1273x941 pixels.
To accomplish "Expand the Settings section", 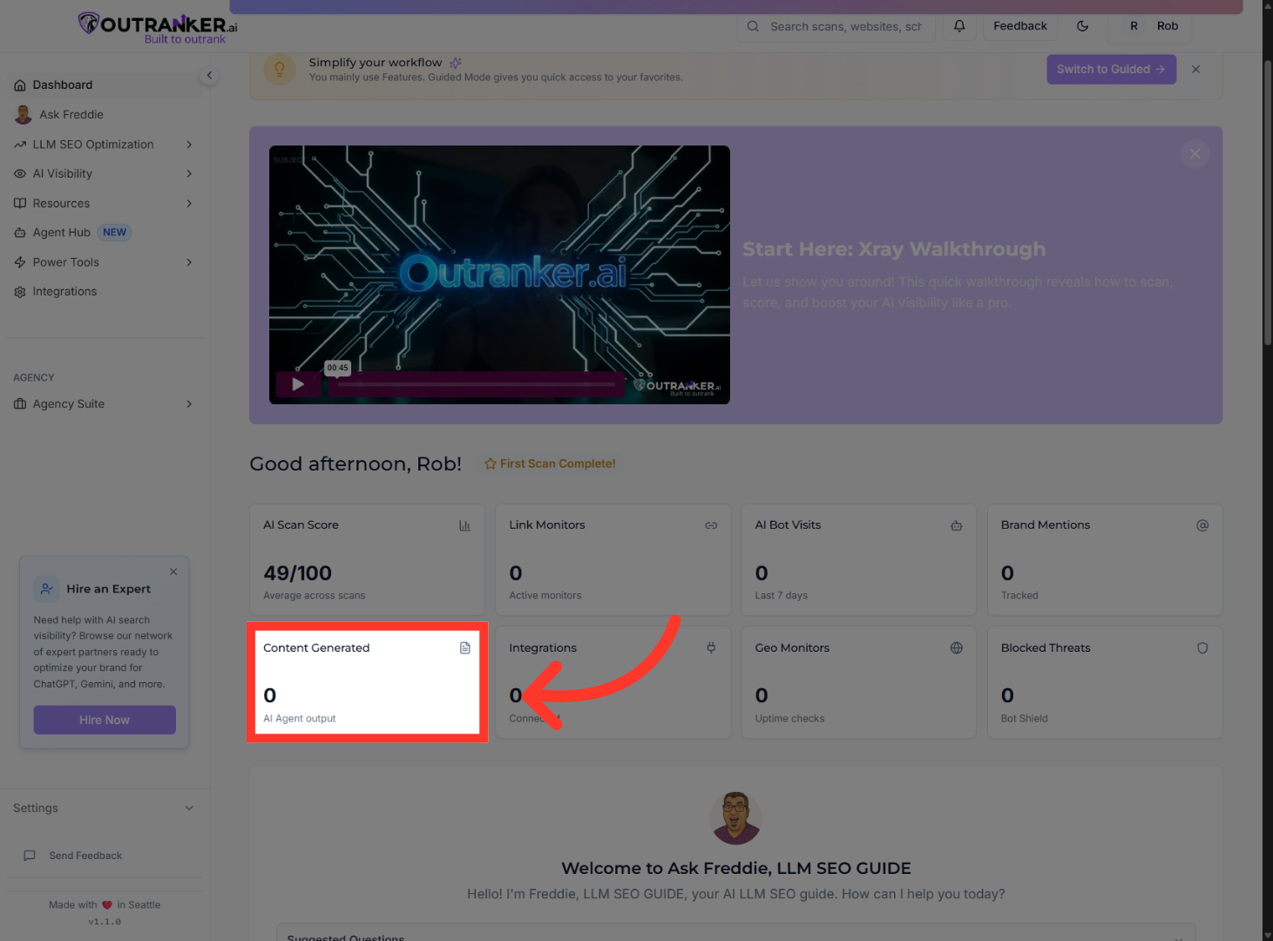I will click(105, 808).
